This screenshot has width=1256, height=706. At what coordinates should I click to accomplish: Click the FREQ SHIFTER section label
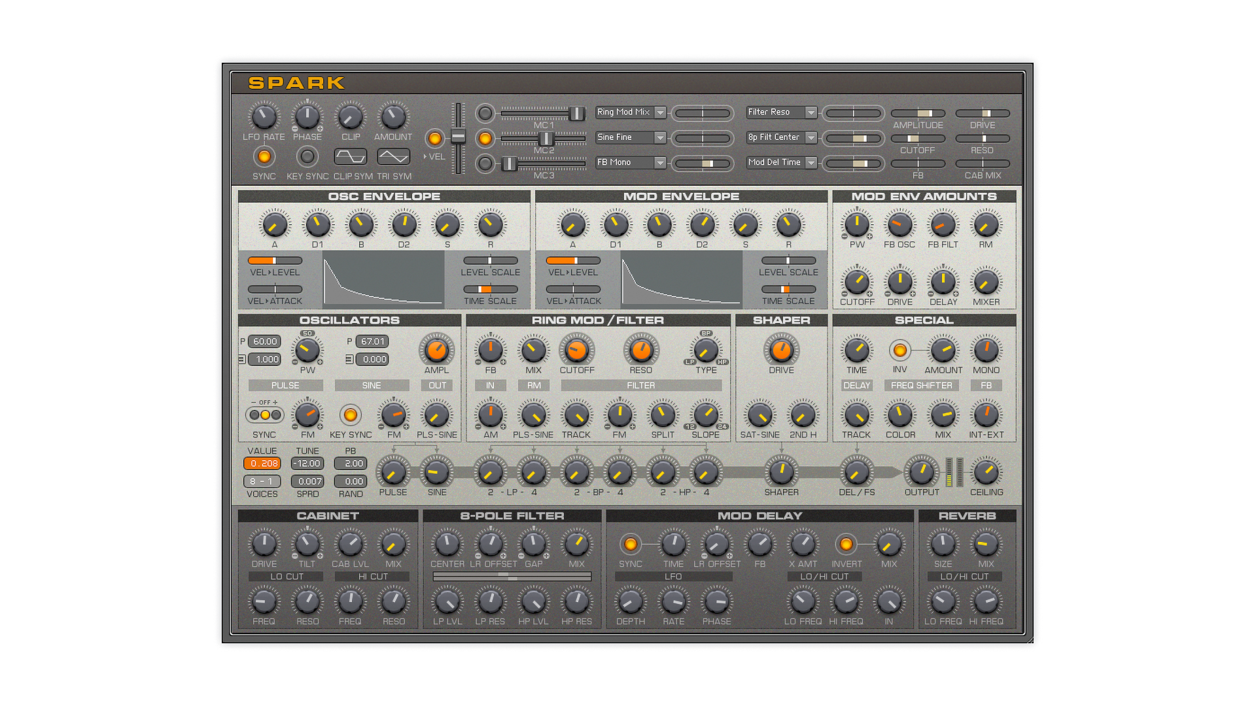921,386
